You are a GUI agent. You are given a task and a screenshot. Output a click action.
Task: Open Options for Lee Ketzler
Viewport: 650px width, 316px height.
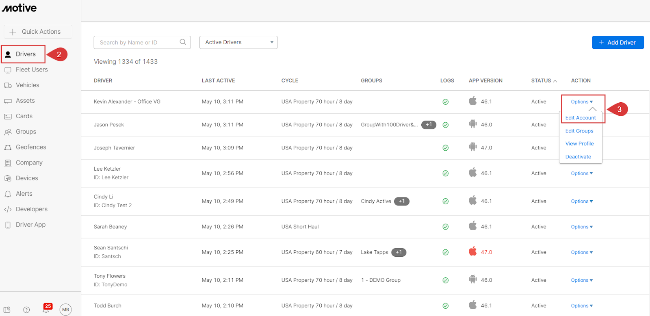pos(582,173)
